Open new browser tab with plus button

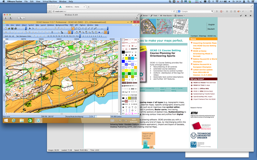pos(89,7)
